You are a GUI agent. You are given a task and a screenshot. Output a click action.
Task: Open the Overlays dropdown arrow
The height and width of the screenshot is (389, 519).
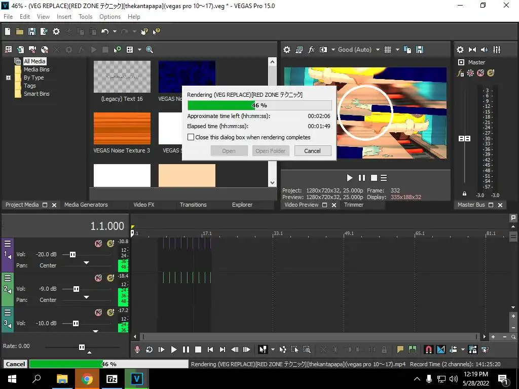(397, 50)
